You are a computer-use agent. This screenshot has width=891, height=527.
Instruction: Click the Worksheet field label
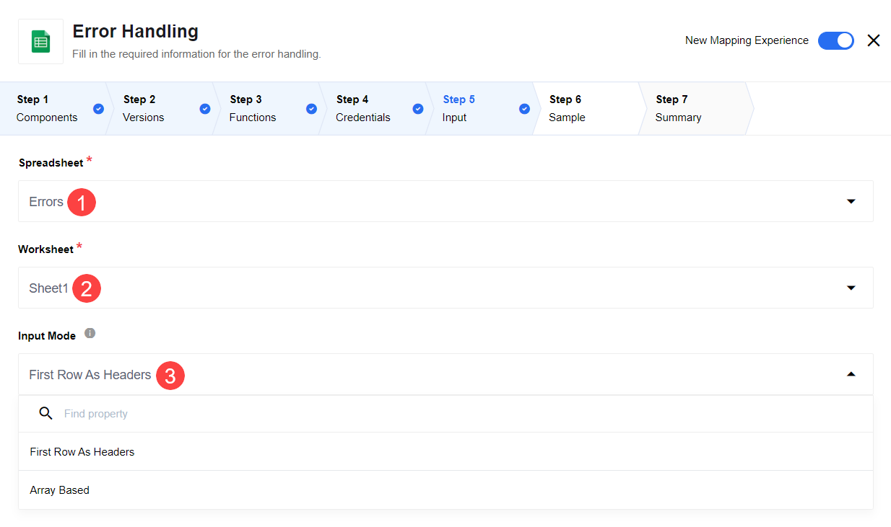pos(45,249)
